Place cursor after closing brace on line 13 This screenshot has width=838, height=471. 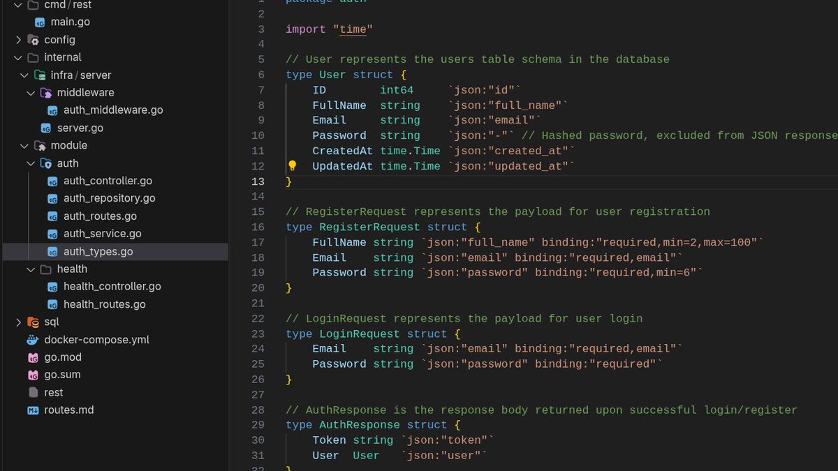point(293,181)
